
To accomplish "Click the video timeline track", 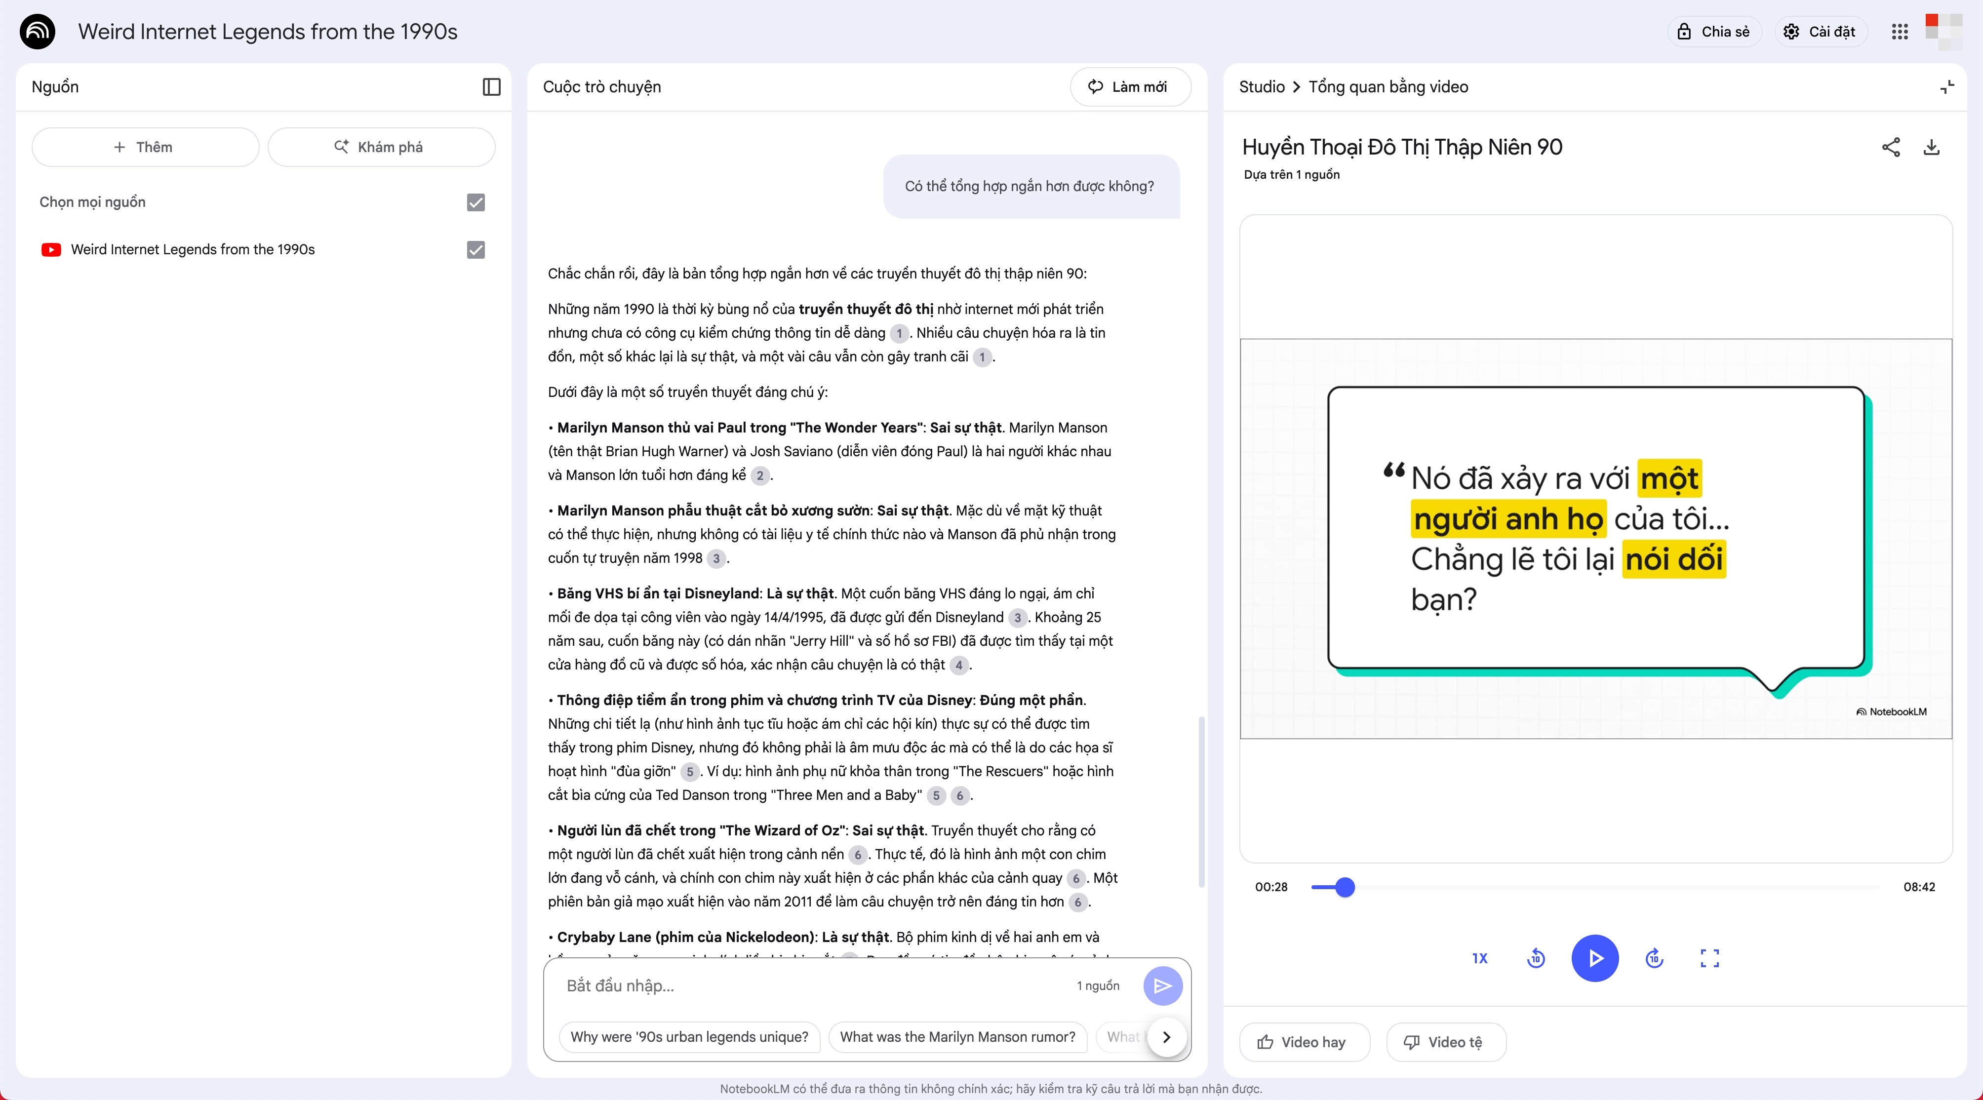I will click(1595, 887).
